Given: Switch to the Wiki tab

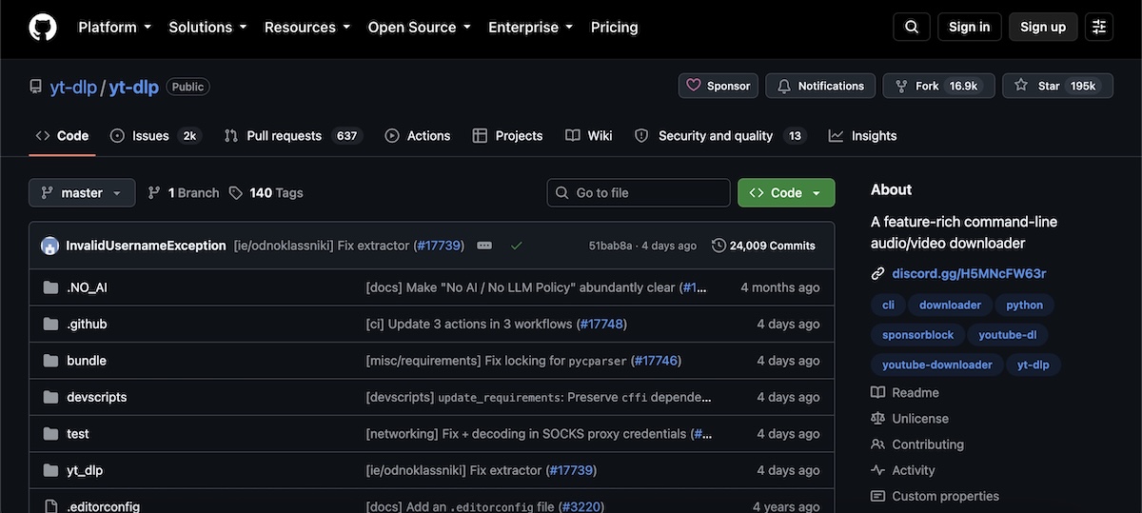Looking at the screenshot, I should [x=589, y=136].
